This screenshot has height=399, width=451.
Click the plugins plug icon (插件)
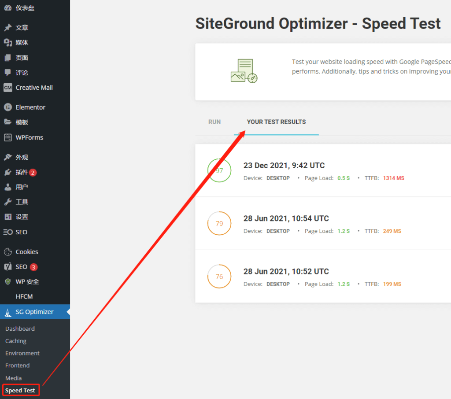(8, 172)
